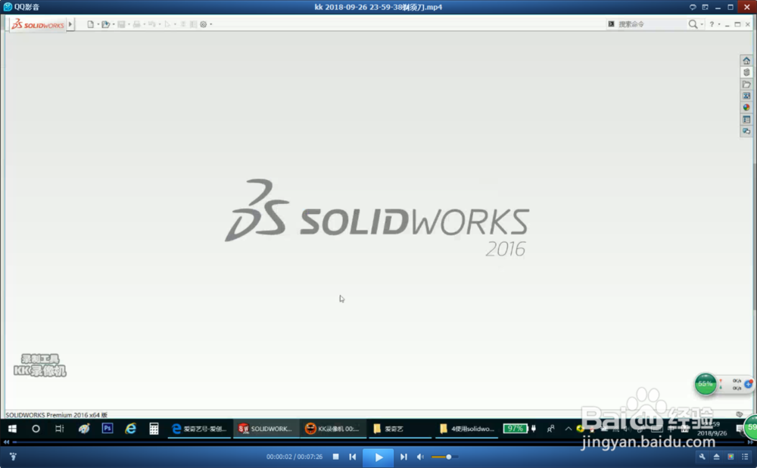Click the Open file icon in SolidWorks

[x=105, y=24]
